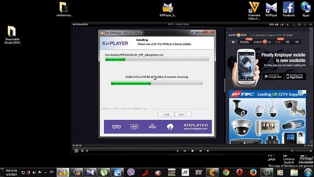Switch to the 4K tab in KMP BOX
Viewport: 314px width, 177px height.
click(297, 42)
